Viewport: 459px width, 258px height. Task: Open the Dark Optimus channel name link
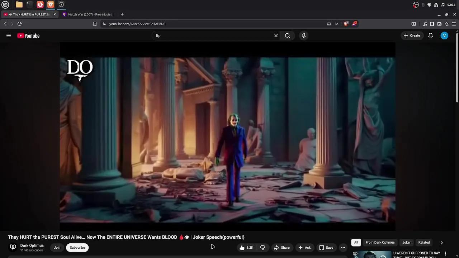tap(32, 245)
